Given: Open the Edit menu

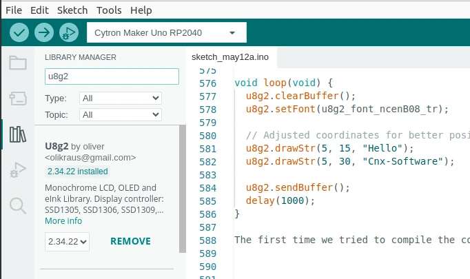Looking at the screenshot, I should (x=39, y=10).
